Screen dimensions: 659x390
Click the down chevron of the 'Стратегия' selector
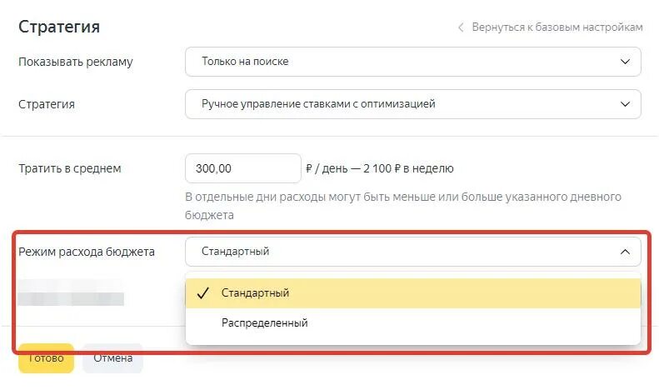click(x=625, y=104)
